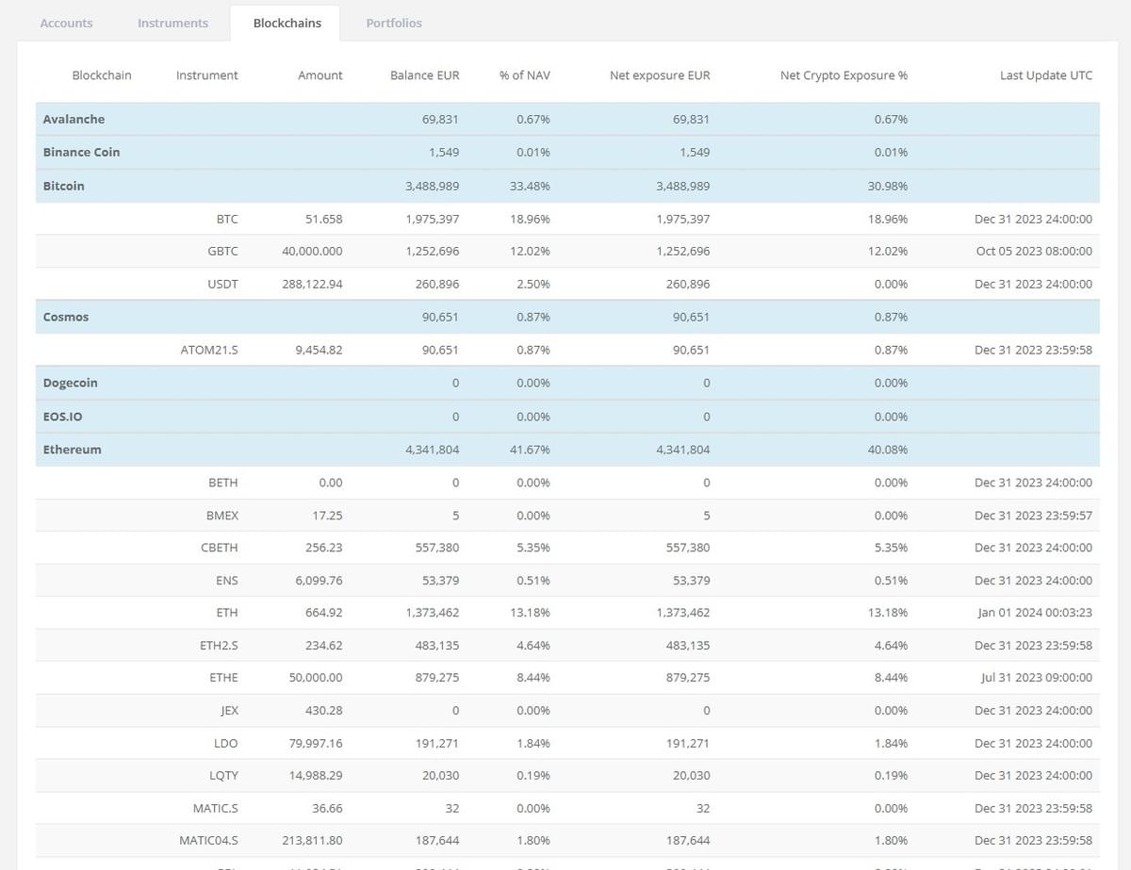Collapse the Ethereum blockchain group row
This screenshot has width=1131, height=870.
click(72, 450)
